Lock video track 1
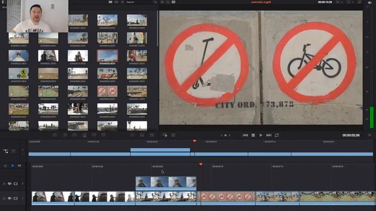 click(x=4, y=198)
